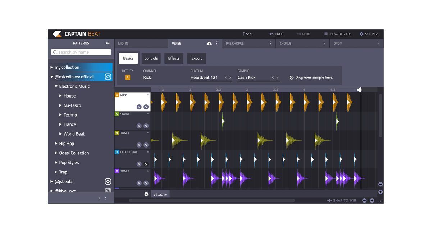Open the Verse tab three-dot menu
The image size is (433, 231).
tap(216, 44)
